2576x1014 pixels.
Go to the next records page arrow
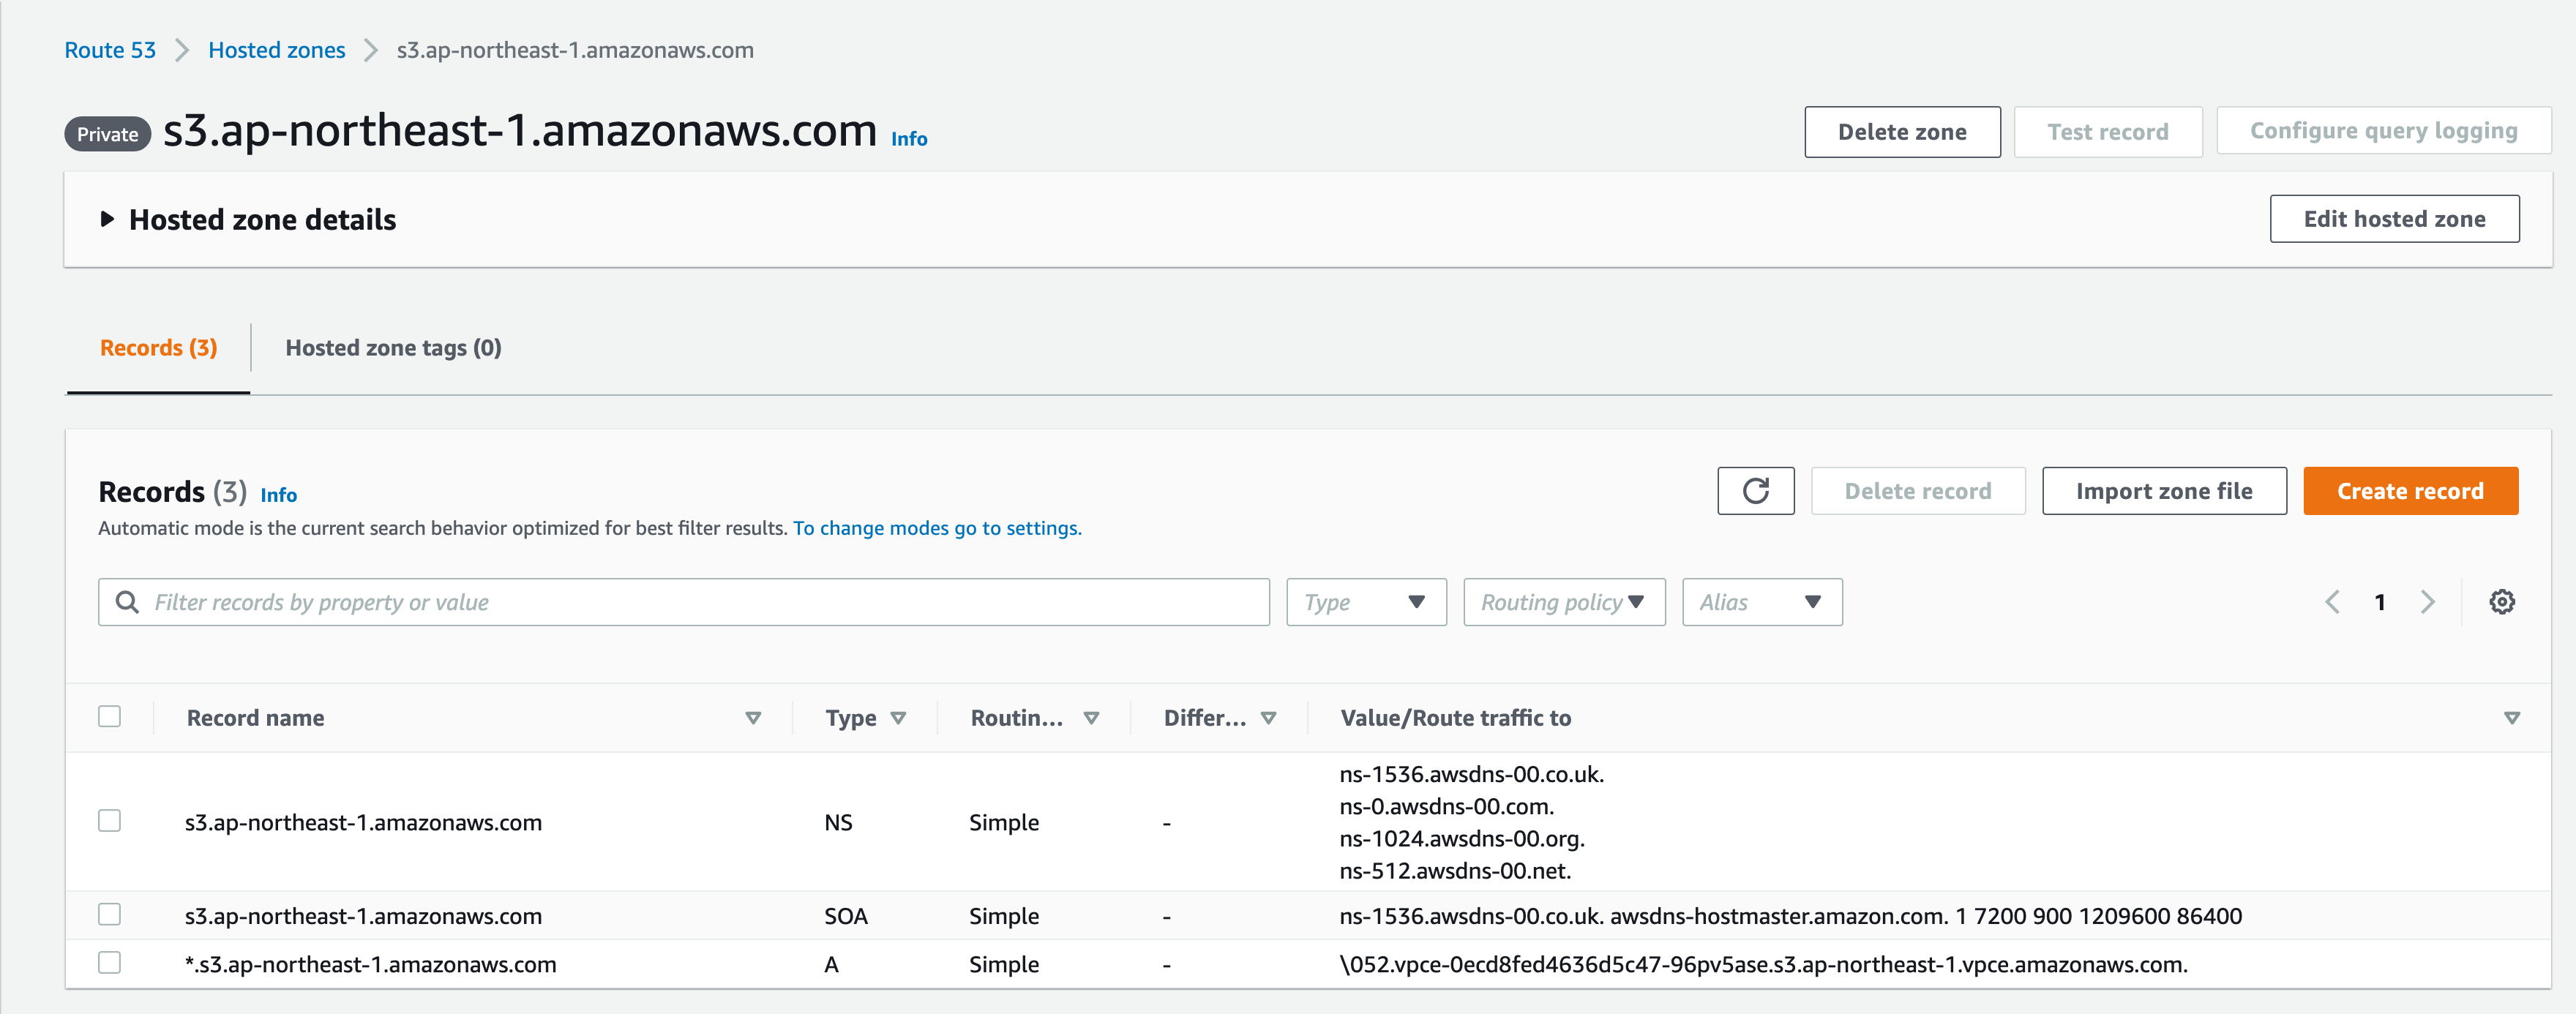[2427, 602]
